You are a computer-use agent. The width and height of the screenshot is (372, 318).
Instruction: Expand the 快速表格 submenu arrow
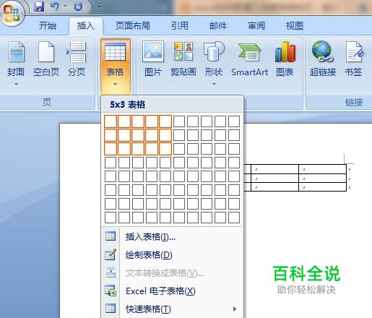[235, 309]
